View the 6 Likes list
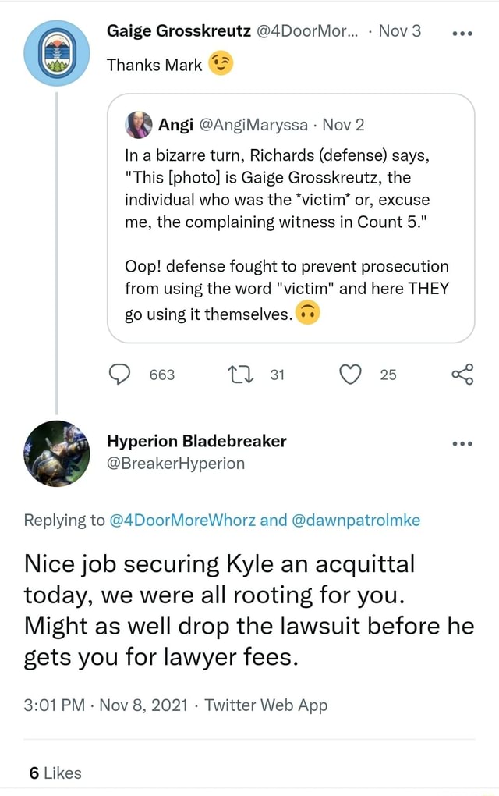This screenshot has width=499, height=796. point(55,773)
